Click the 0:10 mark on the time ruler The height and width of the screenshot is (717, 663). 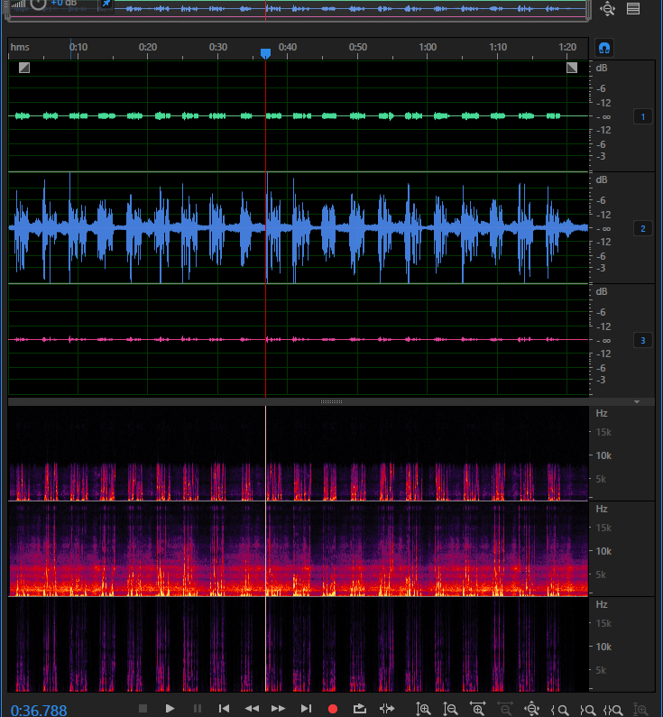(x=78, y=47)
